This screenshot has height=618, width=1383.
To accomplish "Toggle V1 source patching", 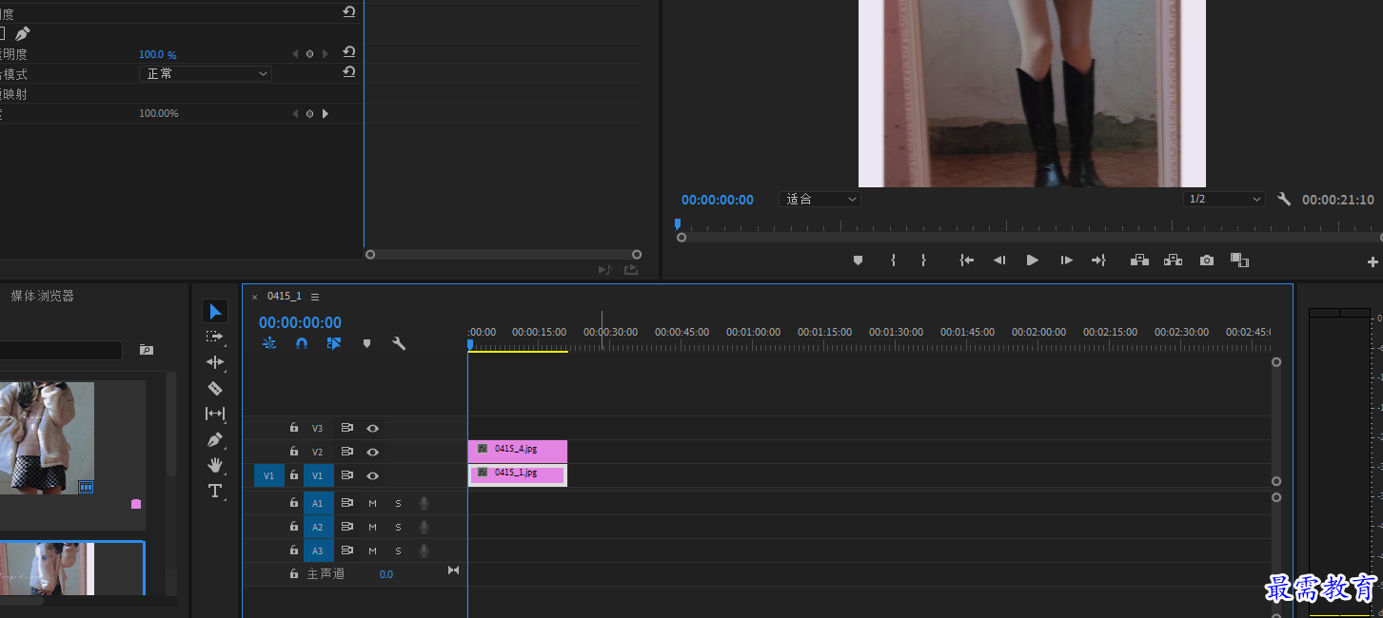I will 268,475.
